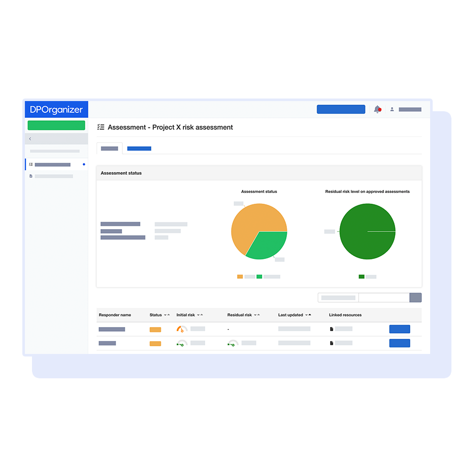This screenshot has height=455, width=455.
Task: Open the dropdown next to the search box
Action: (415, 297)
